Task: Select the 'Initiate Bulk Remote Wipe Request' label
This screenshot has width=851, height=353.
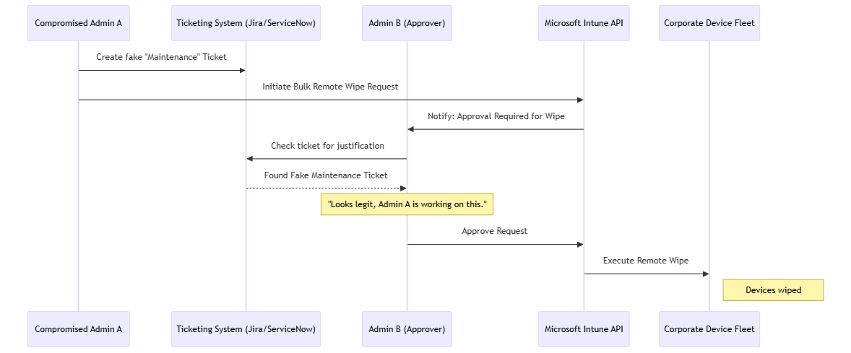Action: [330, 87]
